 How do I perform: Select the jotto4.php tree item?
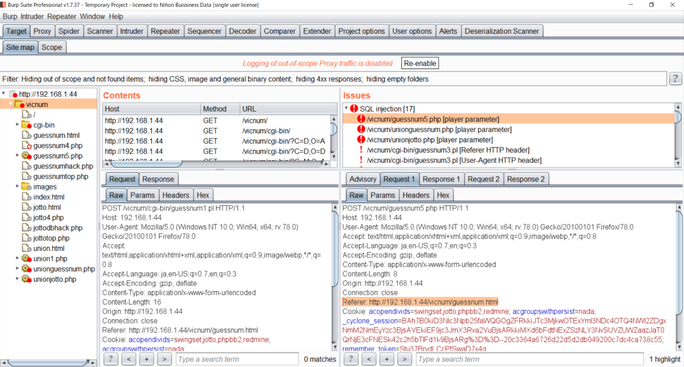pos(48,217)
